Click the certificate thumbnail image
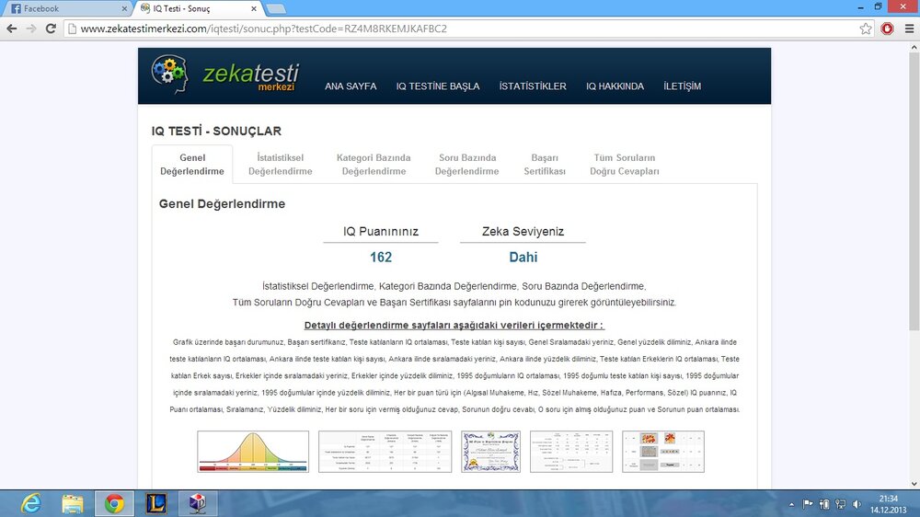The height and width of the screenshot is (517, 920). pyautogui.click(x=490, y=452)
